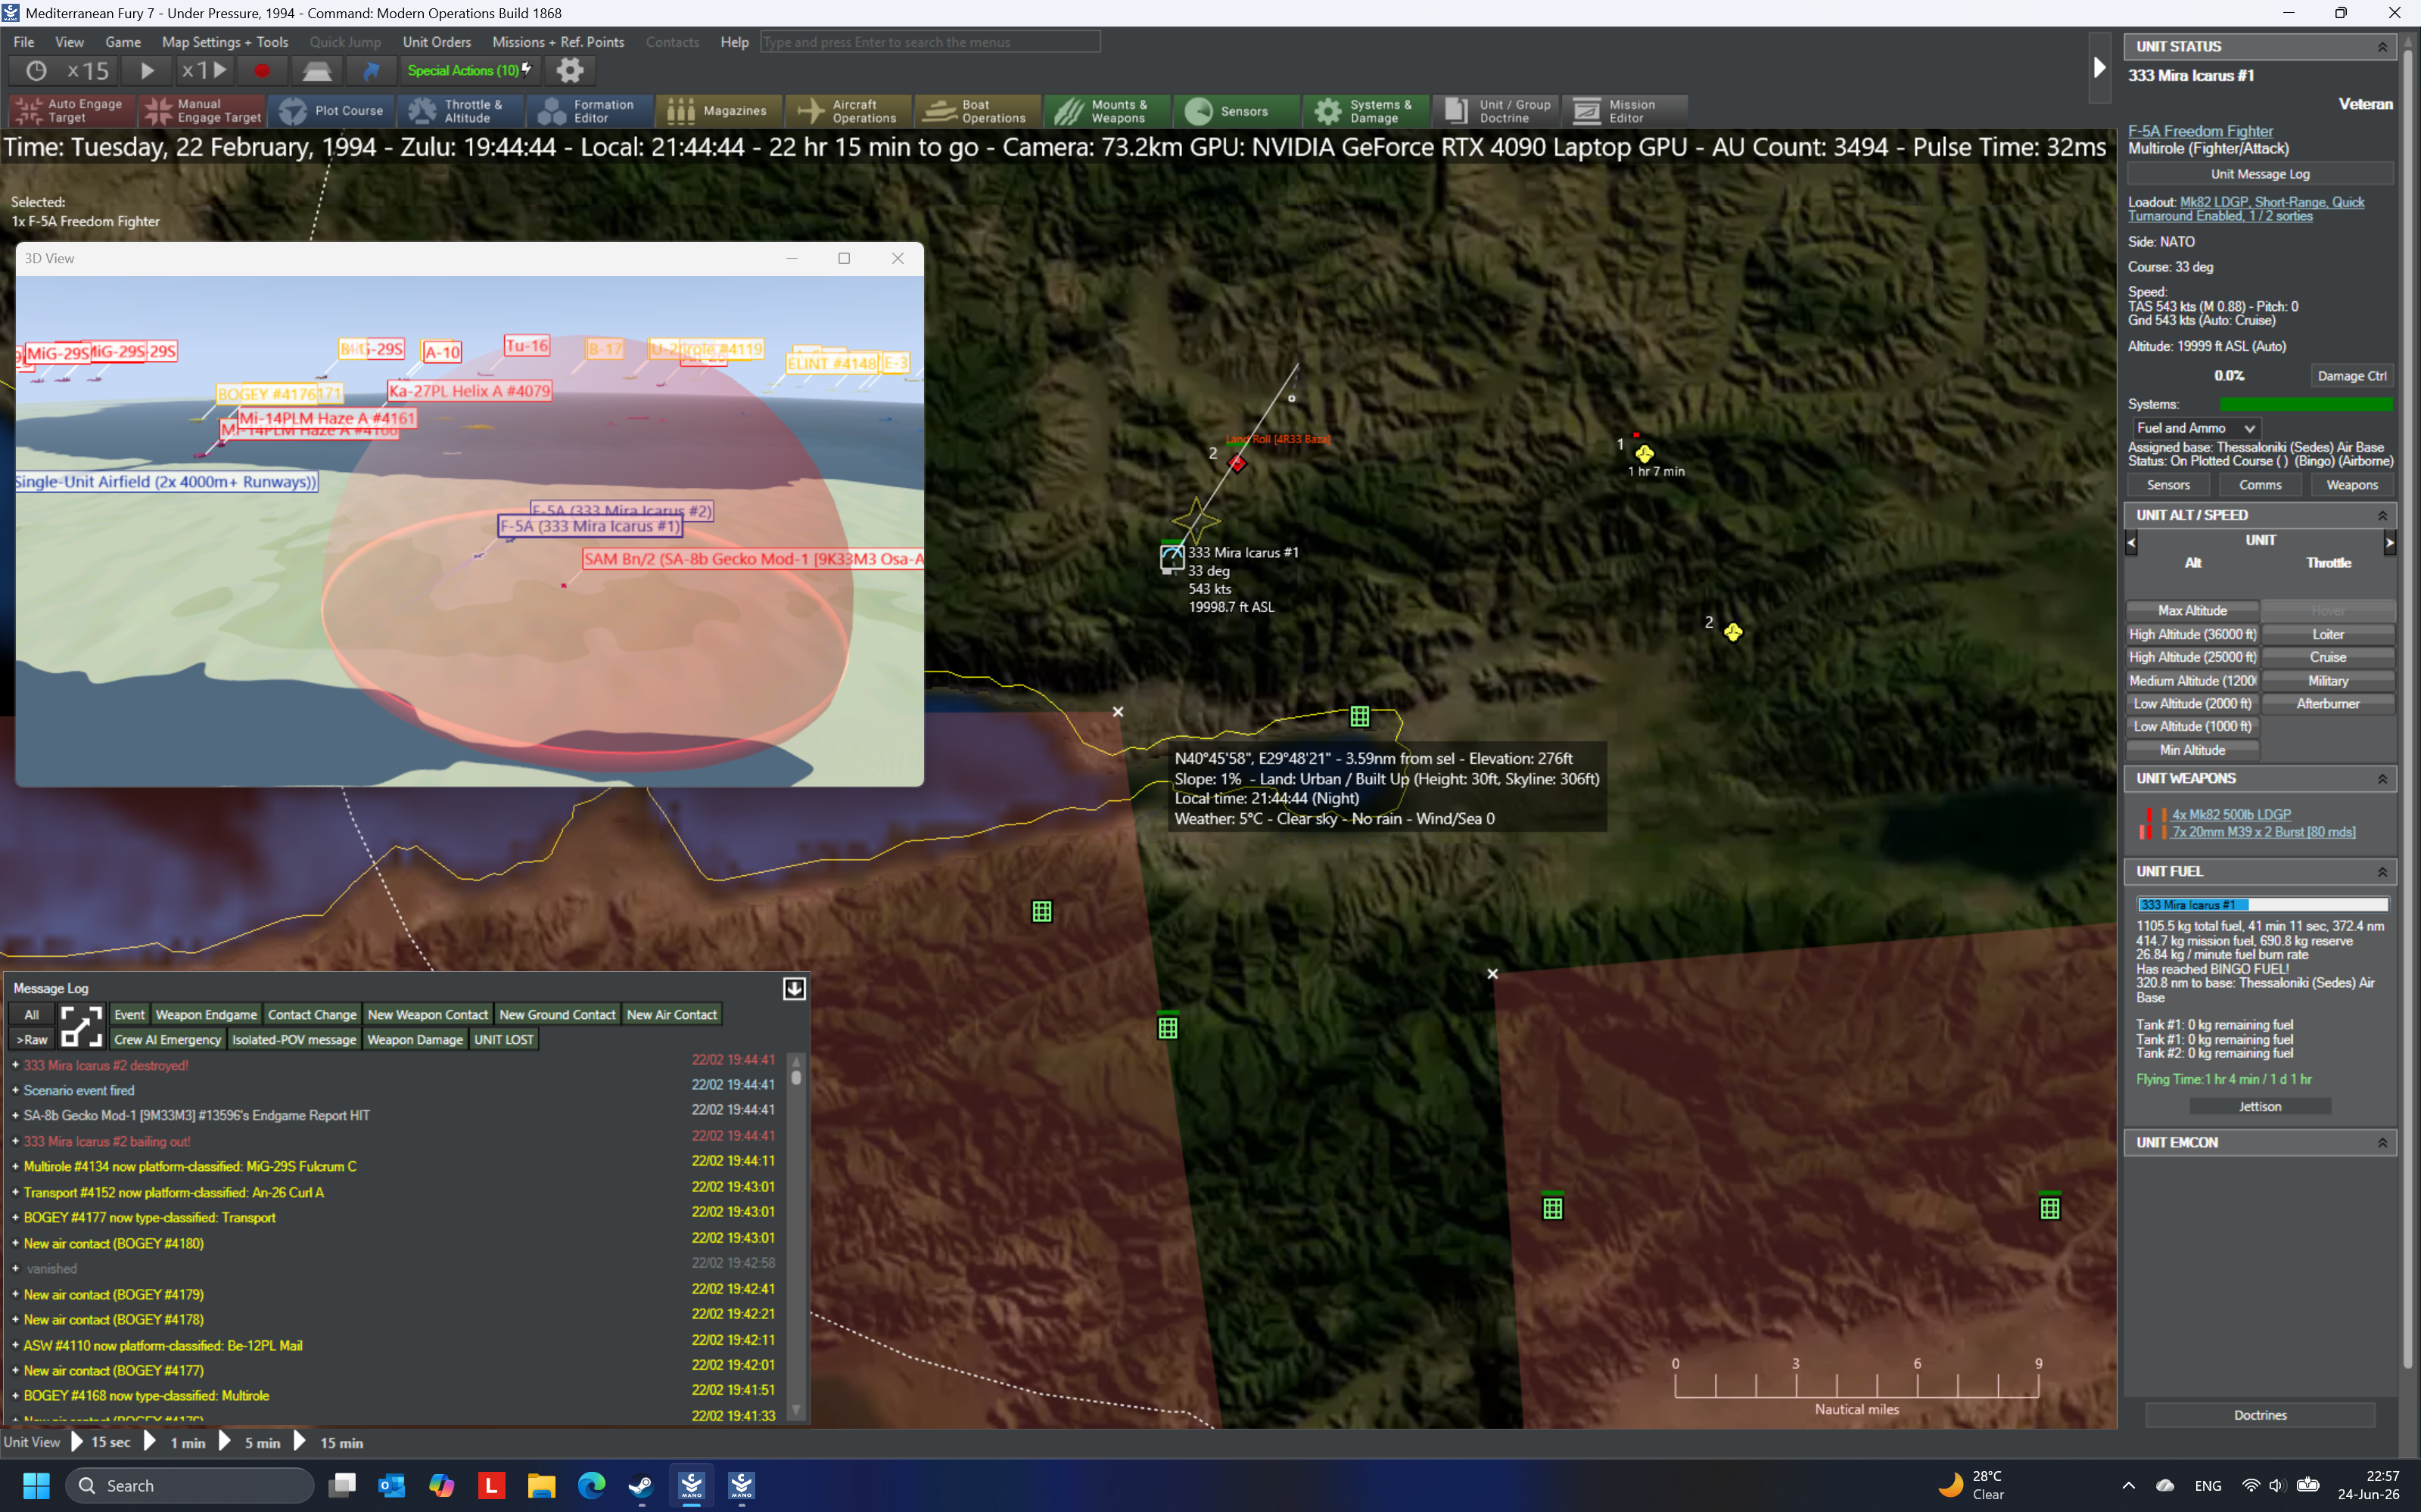Open the Mission Editor
Viewport: 2421px width, 1512px height.
click(x=1625, y=111)
